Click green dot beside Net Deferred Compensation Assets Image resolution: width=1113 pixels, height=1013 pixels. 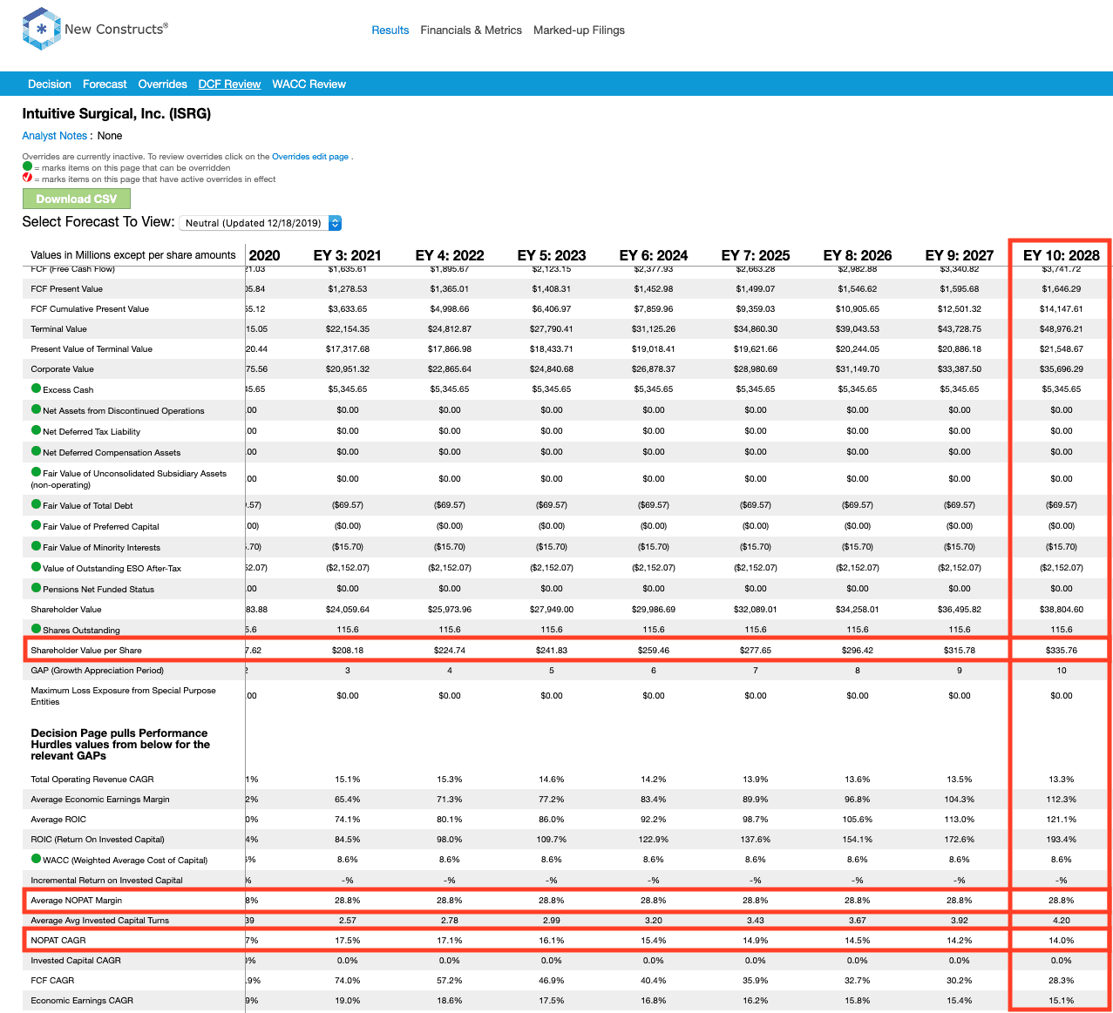[x=37, y=451]
